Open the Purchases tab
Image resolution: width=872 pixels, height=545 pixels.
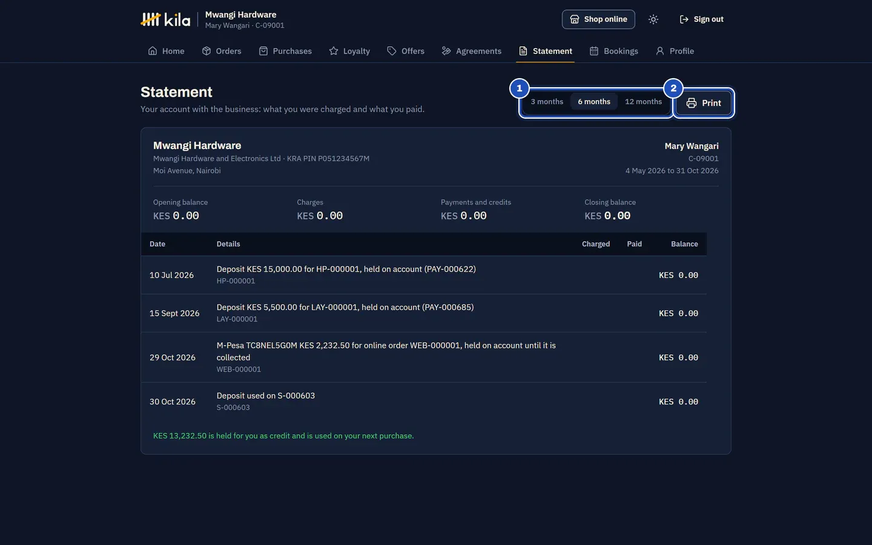click(285, 51)
